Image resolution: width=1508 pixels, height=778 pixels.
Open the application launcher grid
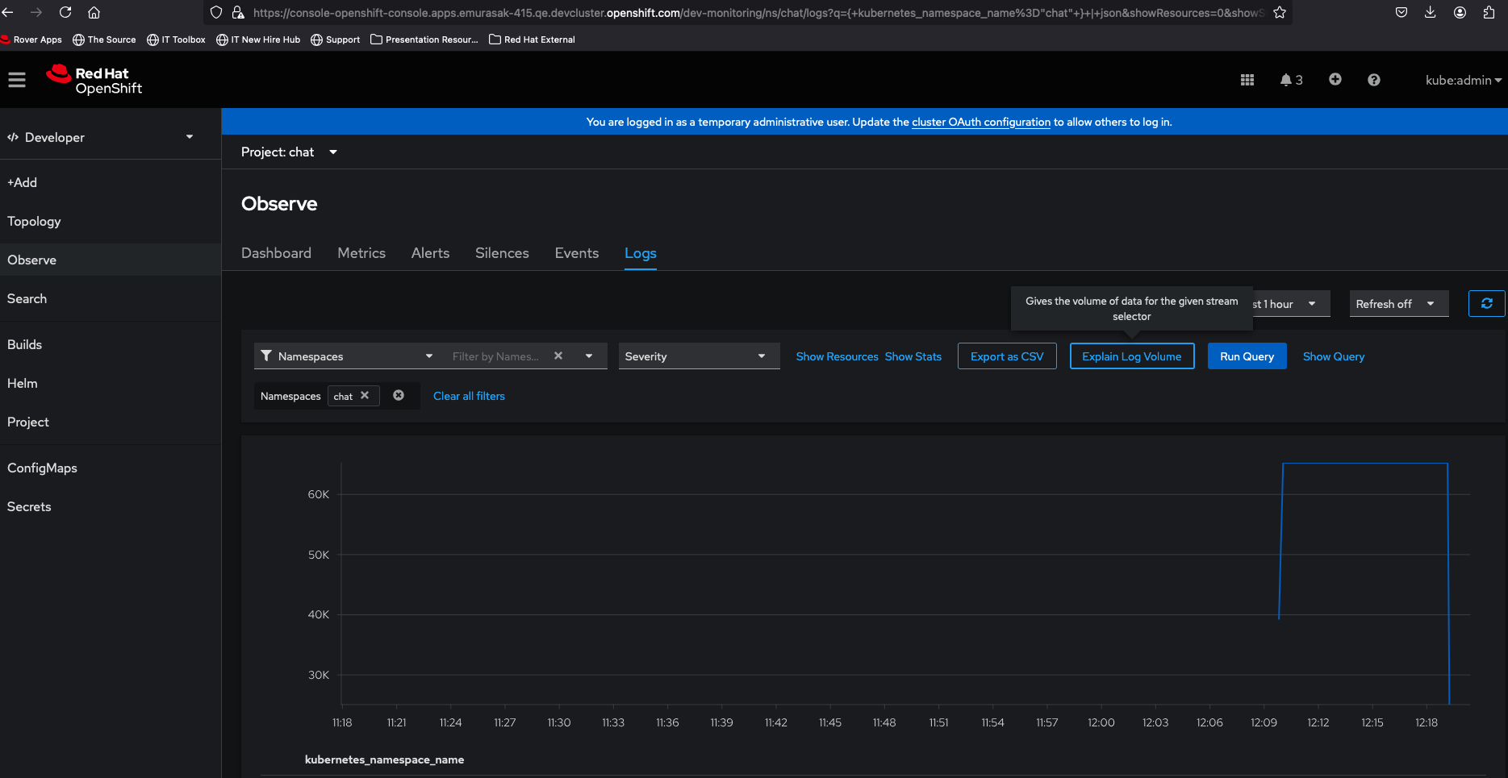tap(1247, 80)
